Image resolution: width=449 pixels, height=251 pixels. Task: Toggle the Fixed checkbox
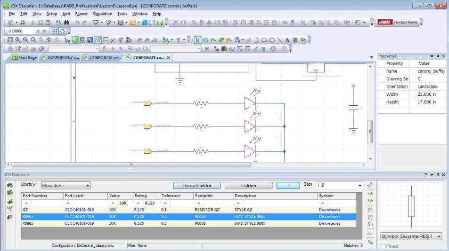tap(383, 246)
